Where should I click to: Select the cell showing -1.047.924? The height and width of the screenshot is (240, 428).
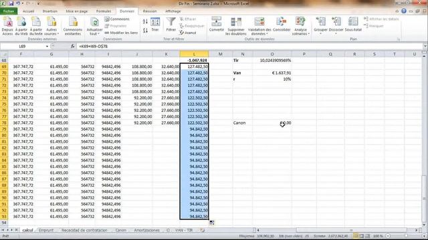tap(194, 61)
